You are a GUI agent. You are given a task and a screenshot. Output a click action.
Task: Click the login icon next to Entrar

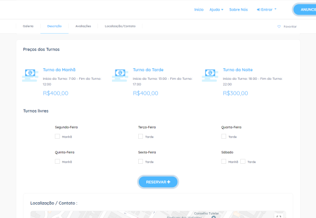click(x=258, y=10)
